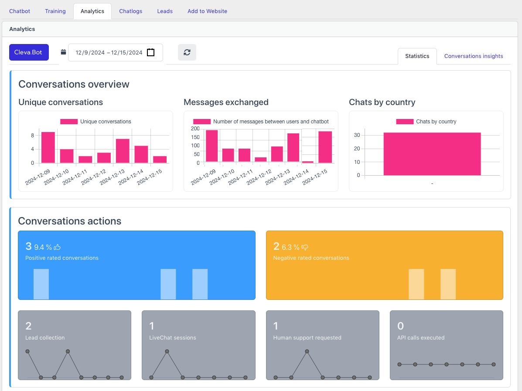
Task: Open the Add to Website tab
Action: tap(207, 11)
